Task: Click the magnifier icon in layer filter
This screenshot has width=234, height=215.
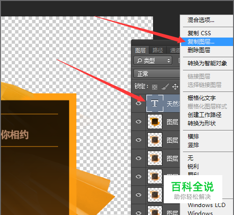Action: [139, 61]
